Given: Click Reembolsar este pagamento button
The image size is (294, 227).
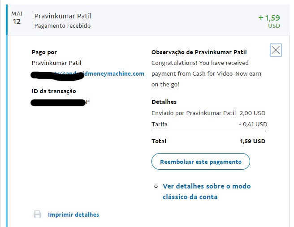Looking at the screenshot, I should click(x=201, y=162).
